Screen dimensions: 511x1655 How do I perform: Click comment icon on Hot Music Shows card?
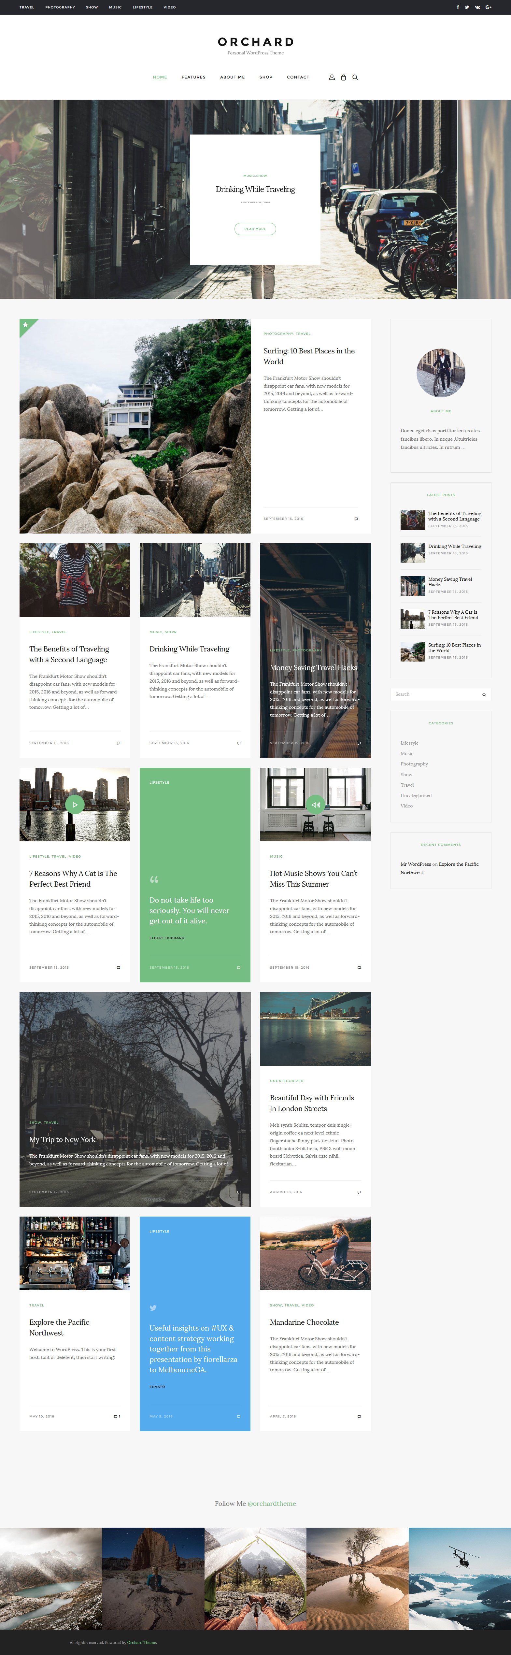(359, 967)
